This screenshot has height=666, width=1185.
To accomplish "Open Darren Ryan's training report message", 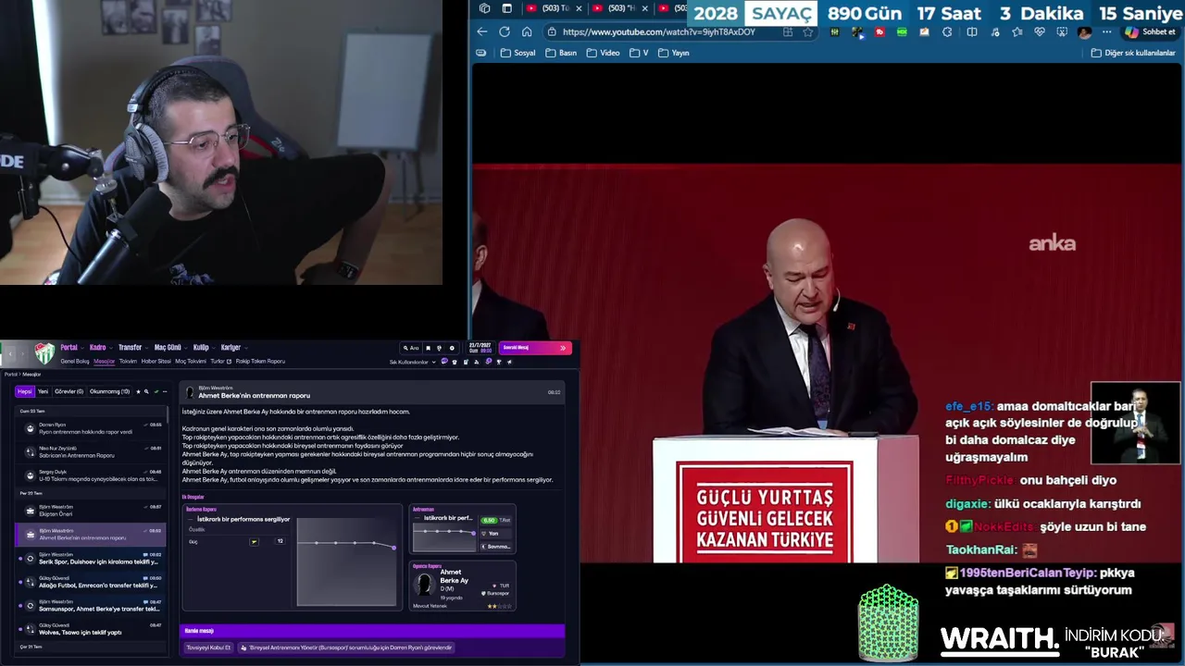I will pos(90,428).
